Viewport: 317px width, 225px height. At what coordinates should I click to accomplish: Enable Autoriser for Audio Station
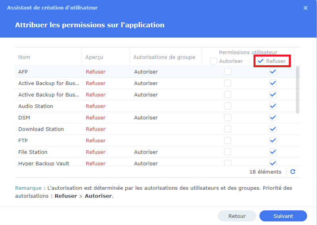click(228, 106)
